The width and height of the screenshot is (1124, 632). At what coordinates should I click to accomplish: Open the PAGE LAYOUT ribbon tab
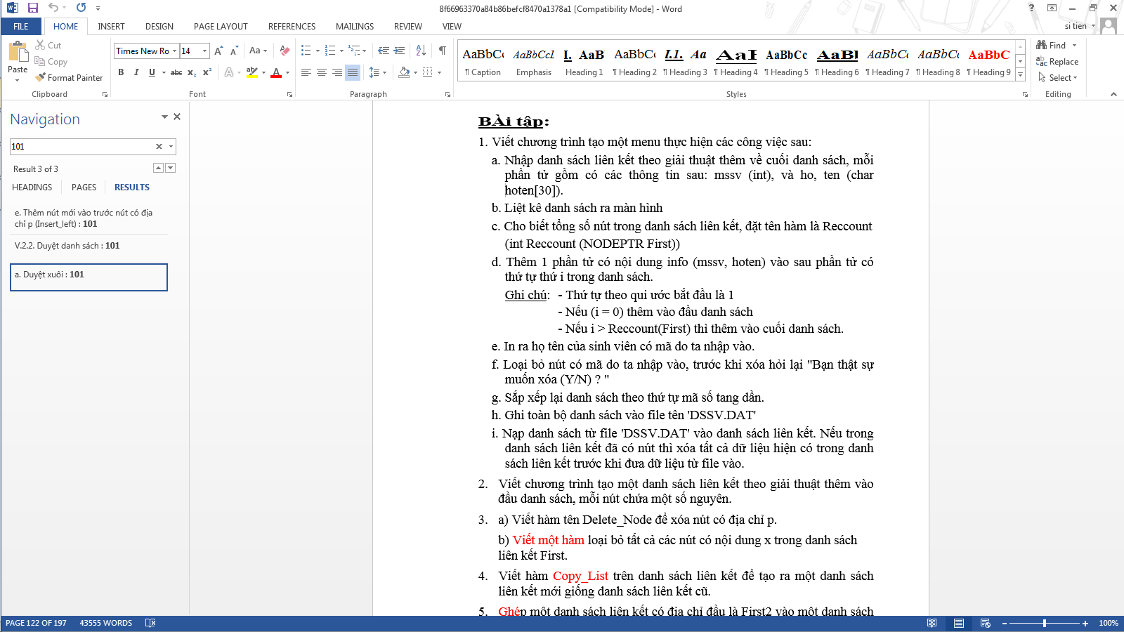(x=221, y=27)
